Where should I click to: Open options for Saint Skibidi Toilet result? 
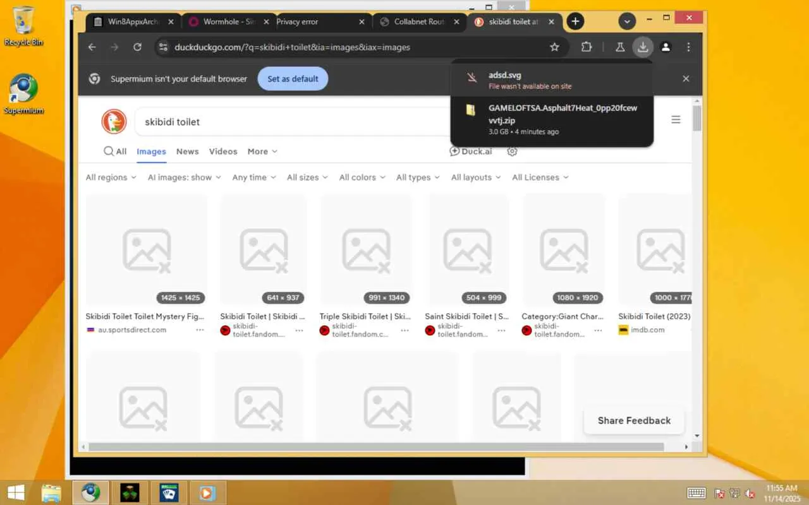pyautogui.click(x=502, y=330)
